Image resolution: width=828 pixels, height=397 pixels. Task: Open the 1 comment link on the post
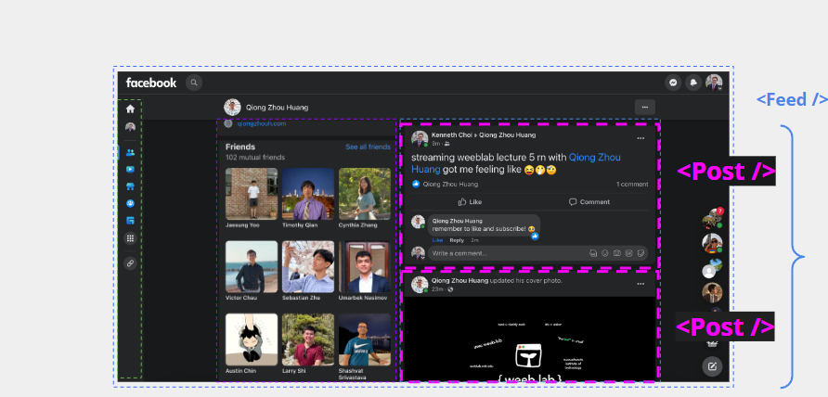(x=632, y=185)
